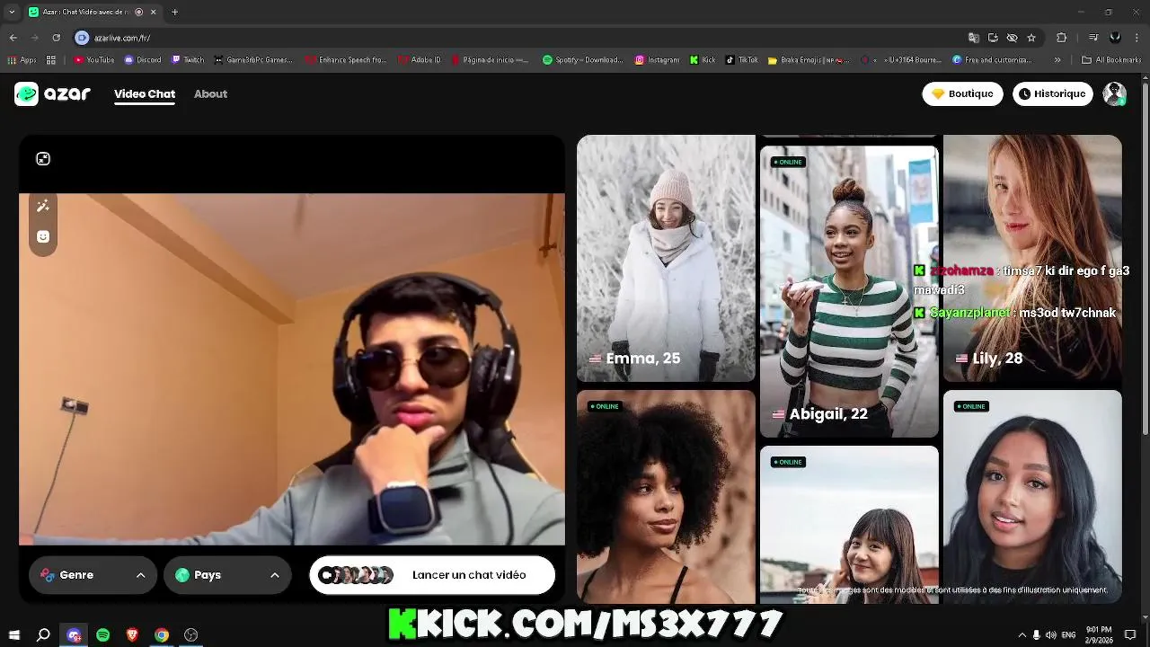Click the expand video icon above the webcam
This screenshot has height=647, width=1150.
pyautogui.click(x=43, y=159)
